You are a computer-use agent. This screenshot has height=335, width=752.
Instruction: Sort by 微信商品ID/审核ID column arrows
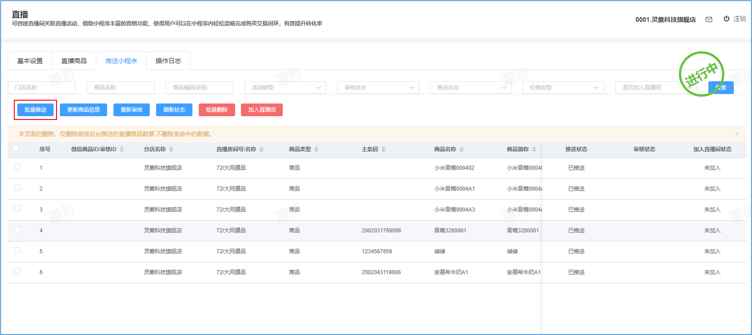[x=122, y=149]
